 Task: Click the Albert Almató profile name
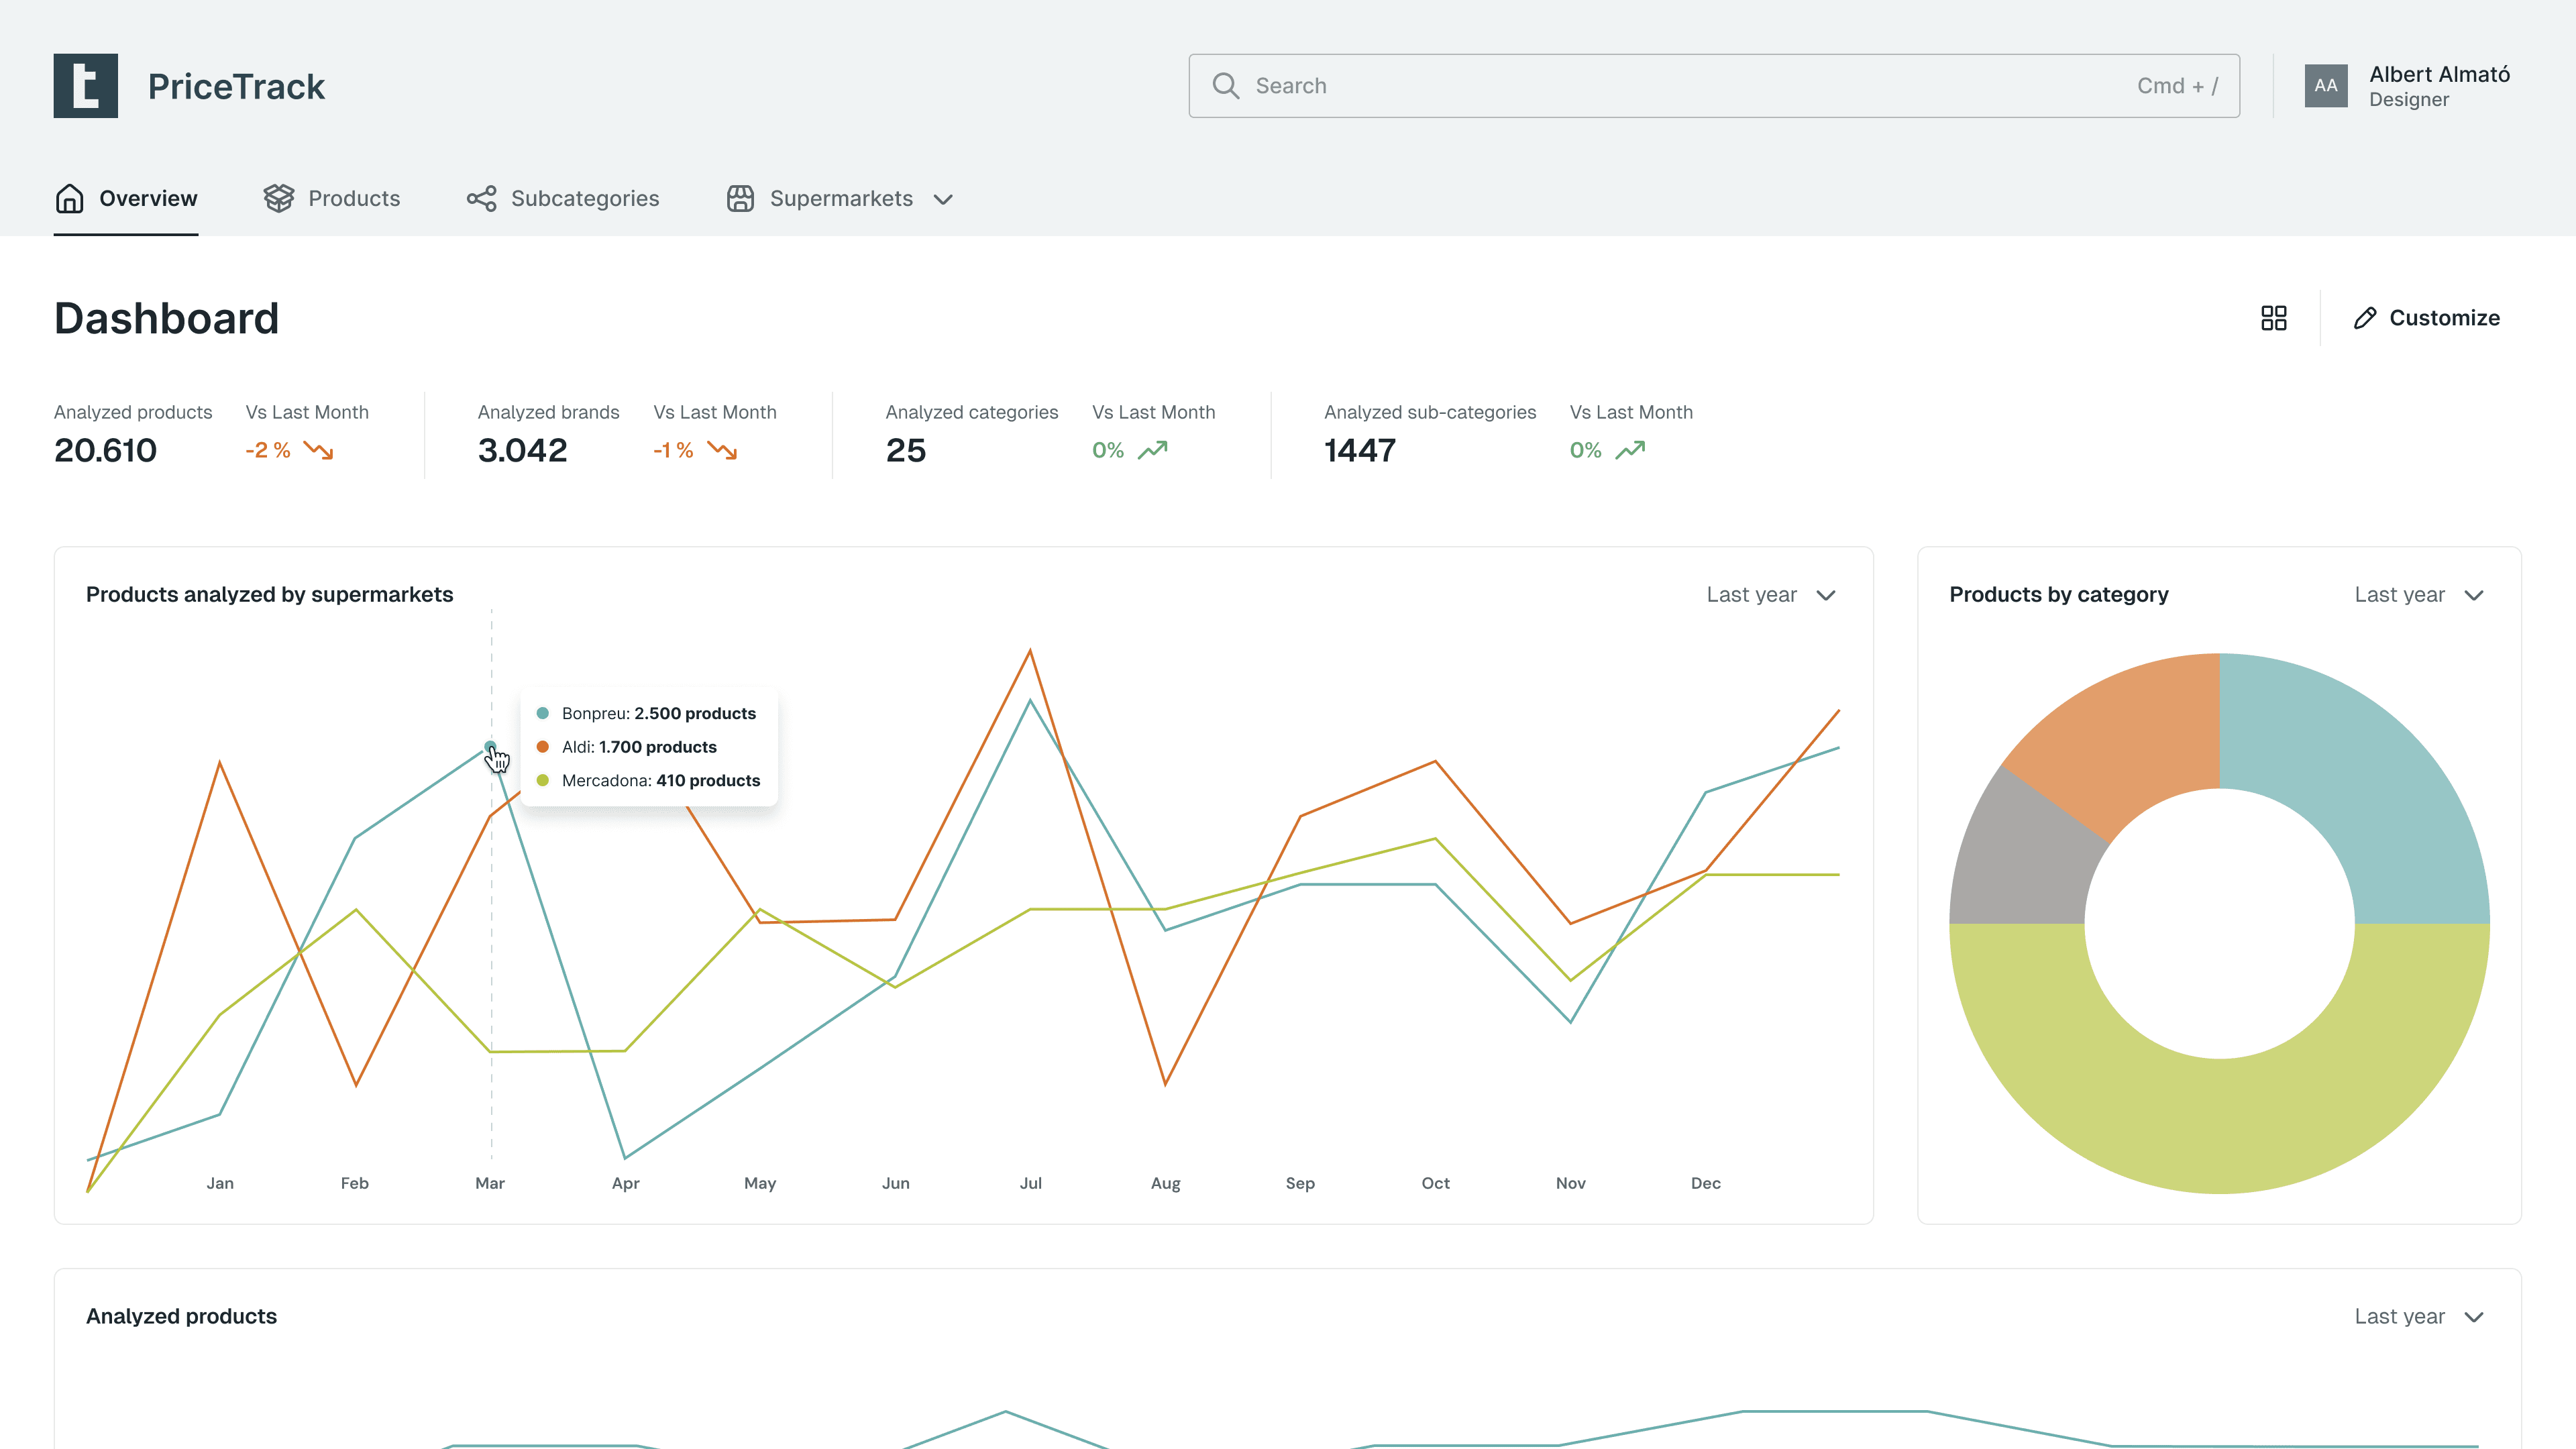click(x=2438, y=75)
